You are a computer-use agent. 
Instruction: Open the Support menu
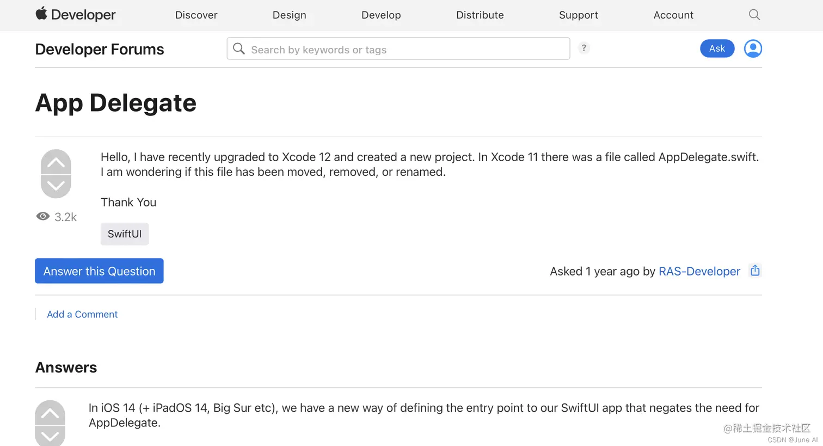pos(579,15)
